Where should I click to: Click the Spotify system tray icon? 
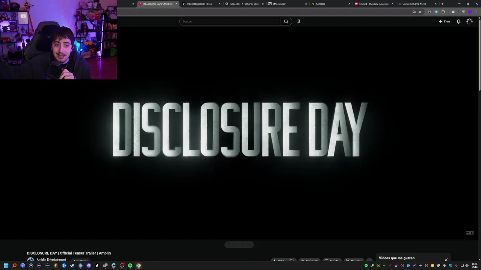(366, 265)
